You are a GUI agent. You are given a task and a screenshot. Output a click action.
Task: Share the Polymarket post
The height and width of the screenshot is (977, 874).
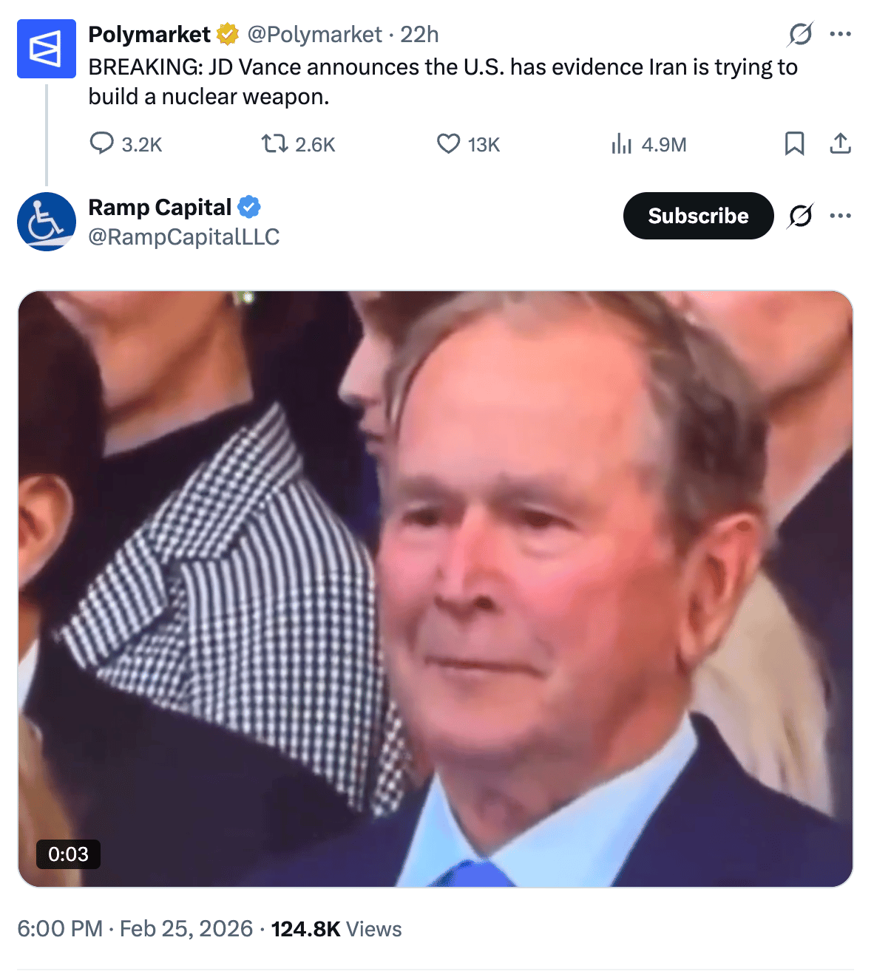click(x=840, y=143)
